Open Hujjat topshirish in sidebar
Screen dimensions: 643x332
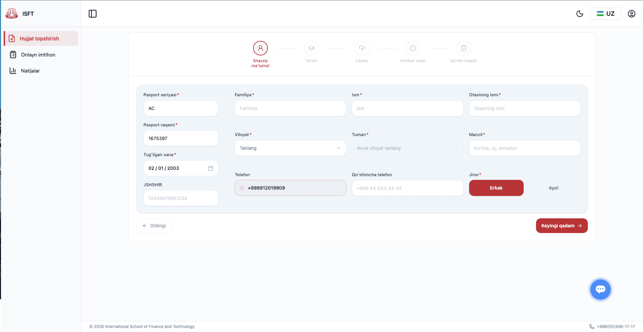point(41,38)
